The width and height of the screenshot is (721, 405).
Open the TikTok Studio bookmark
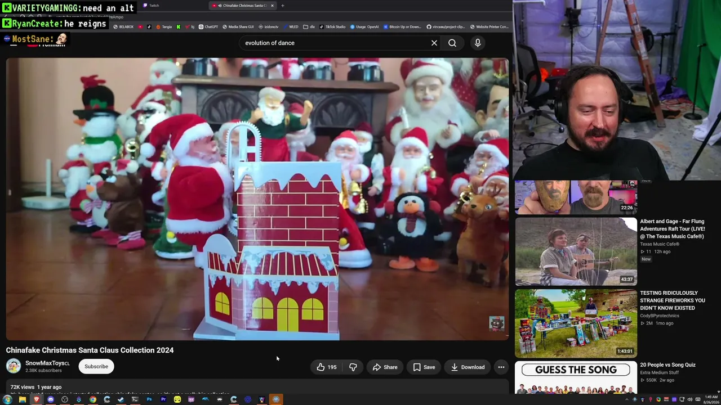point(333,26)
